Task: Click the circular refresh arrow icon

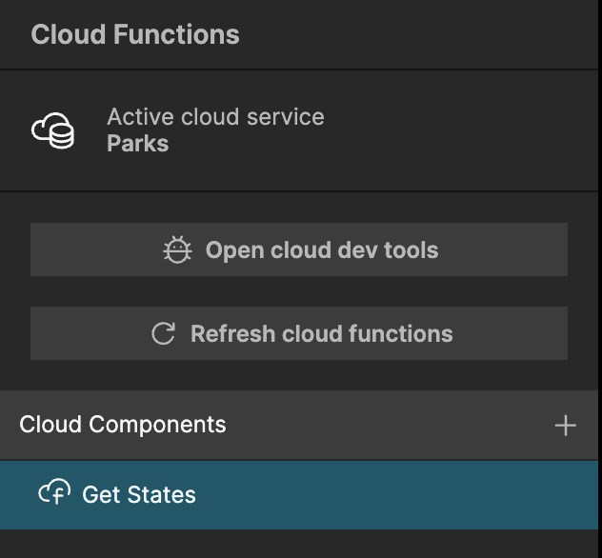Action: click(164, 333)
